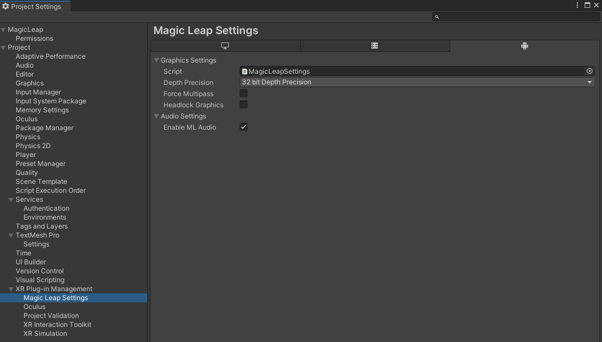This screenshot has height=342, width=602.
Task: Click the MagicLeapSettings script file icon
Action: click(245, 72)
